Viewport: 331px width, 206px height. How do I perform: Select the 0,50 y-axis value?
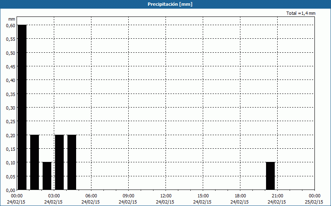point(11,53)
